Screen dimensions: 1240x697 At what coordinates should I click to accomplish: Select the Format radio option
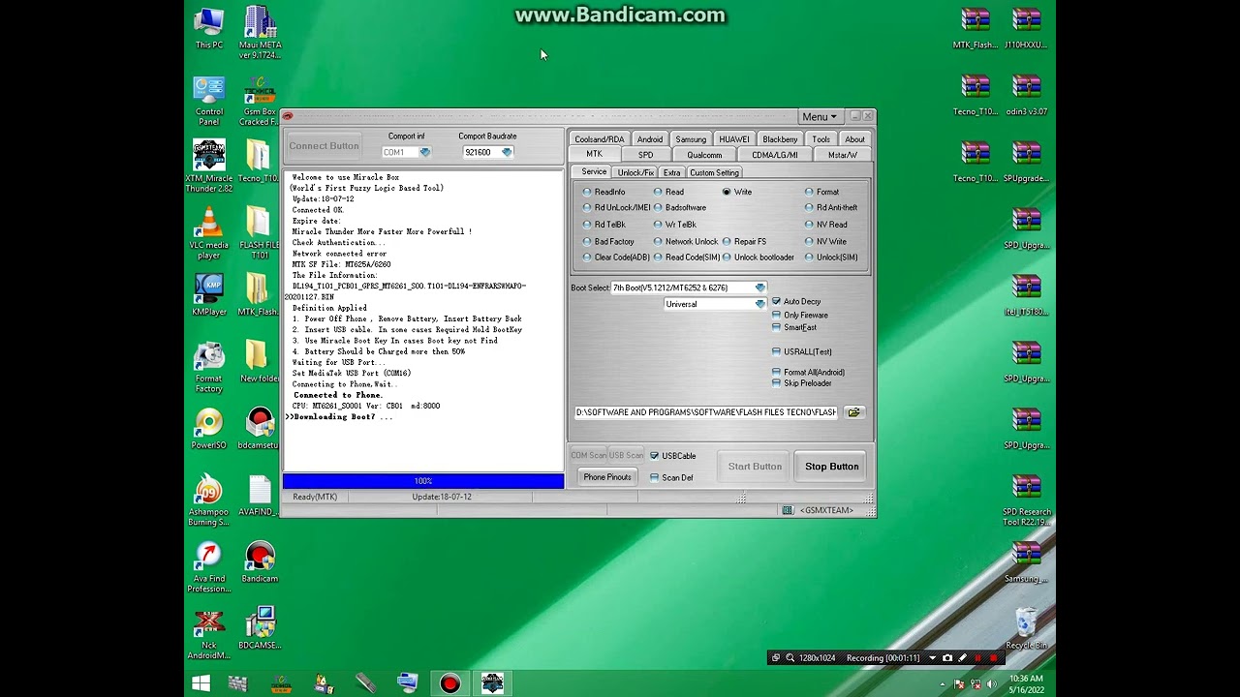[x=821, y=192]
